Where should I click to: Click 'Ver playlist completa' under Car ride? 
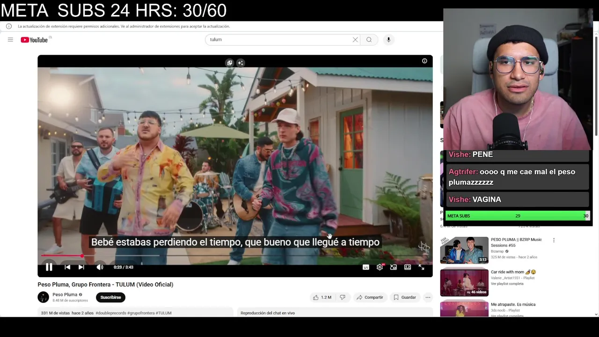pyautogui.click(x=507, y=284)
